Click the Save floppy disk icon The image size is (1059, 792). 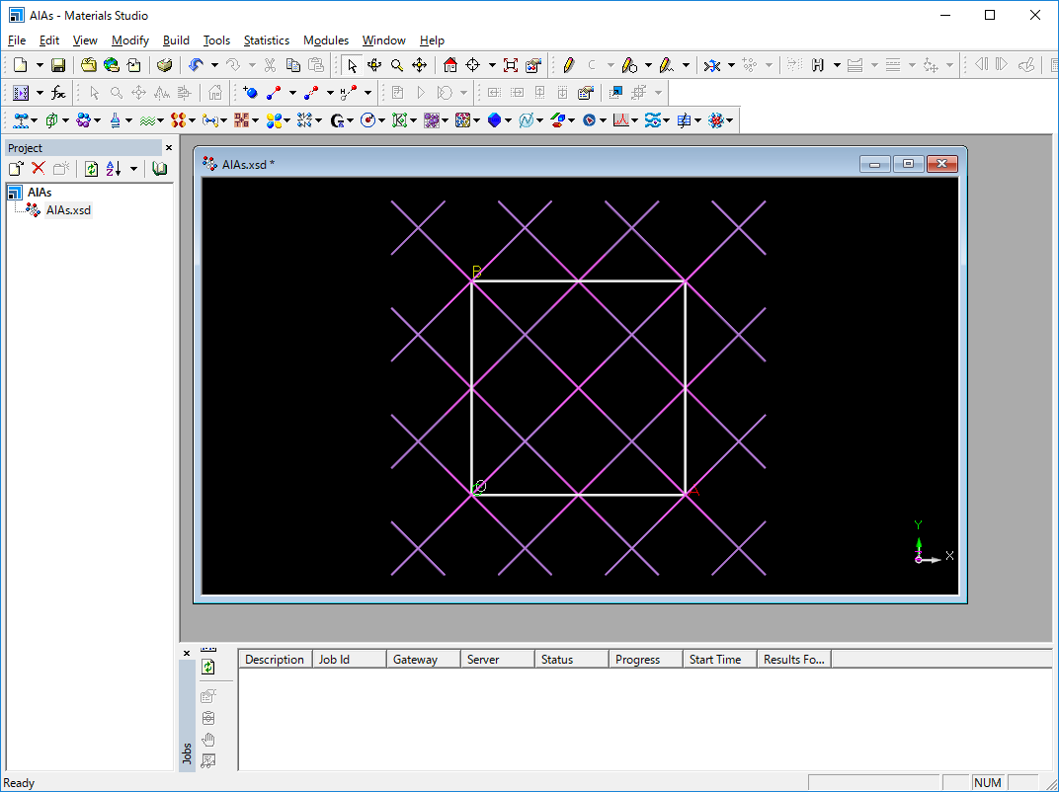click(x=58, y=65)
